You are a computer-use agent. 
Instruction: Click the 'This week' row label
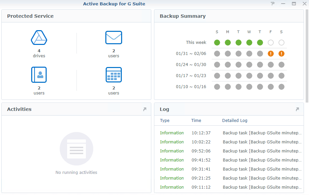click(x=196, y=43)
